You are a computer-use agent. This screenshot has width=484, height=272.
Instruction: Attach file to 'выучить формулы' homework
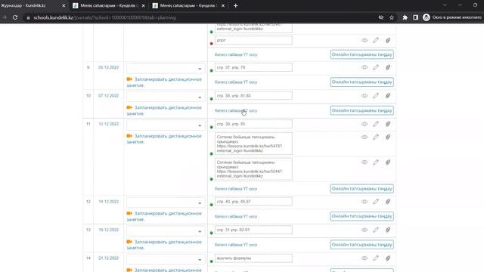click(x=388, y=258)
